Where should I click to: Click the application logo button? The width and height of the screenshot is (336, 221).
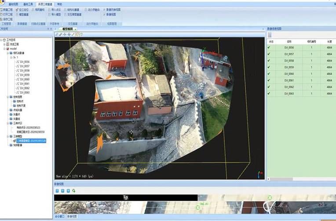coord(2,2)
